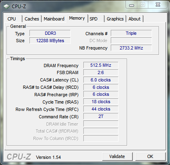The image size is (170, 165).
Task: Click the CPU-Z window title text
Action: point(19,7)
